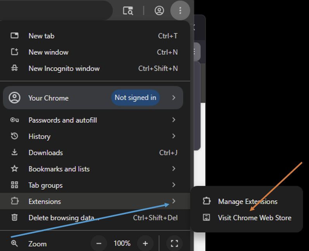Click the Your Chrome profile icon
This screenshot has height=251, width=309.
pyautogui.click(x=14, y=98)
